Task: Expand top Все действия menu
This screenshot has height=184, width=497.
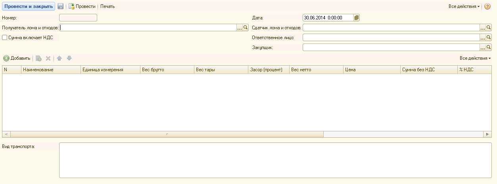Action: point(464,7)
